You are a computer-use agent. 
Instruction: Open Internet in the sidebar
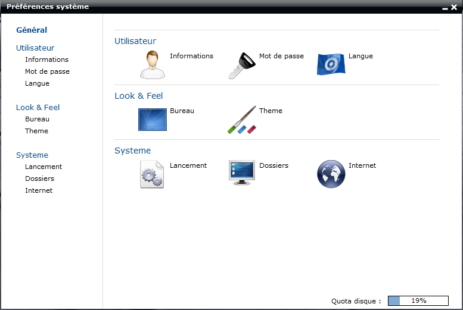39,190
